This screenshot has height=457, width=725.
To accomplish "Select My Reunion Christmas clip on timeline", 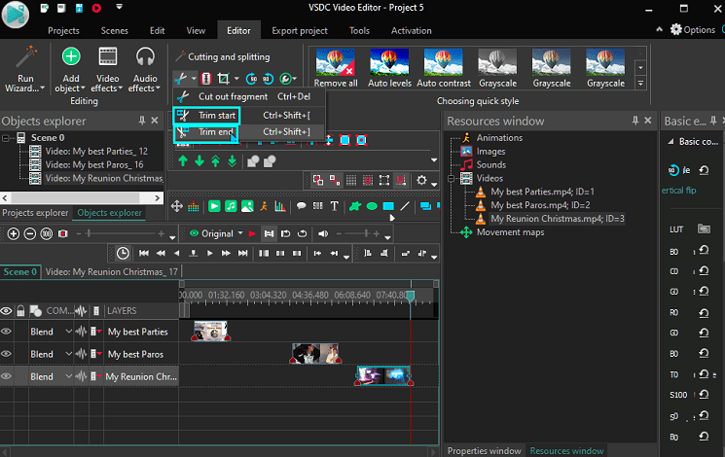I will [383, 375].
